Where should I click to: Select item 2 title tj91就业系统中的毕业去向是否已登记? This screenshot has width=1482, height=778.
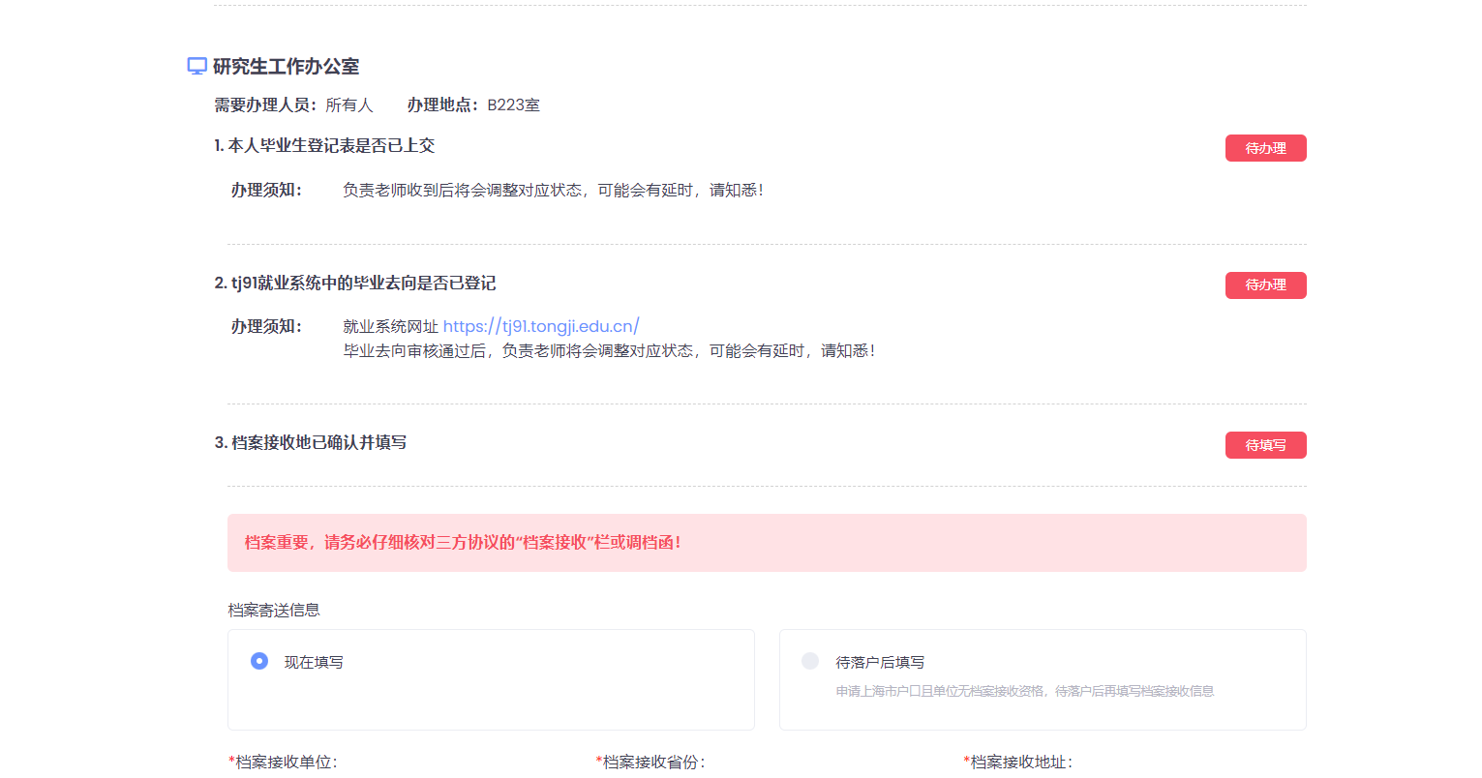354,284
